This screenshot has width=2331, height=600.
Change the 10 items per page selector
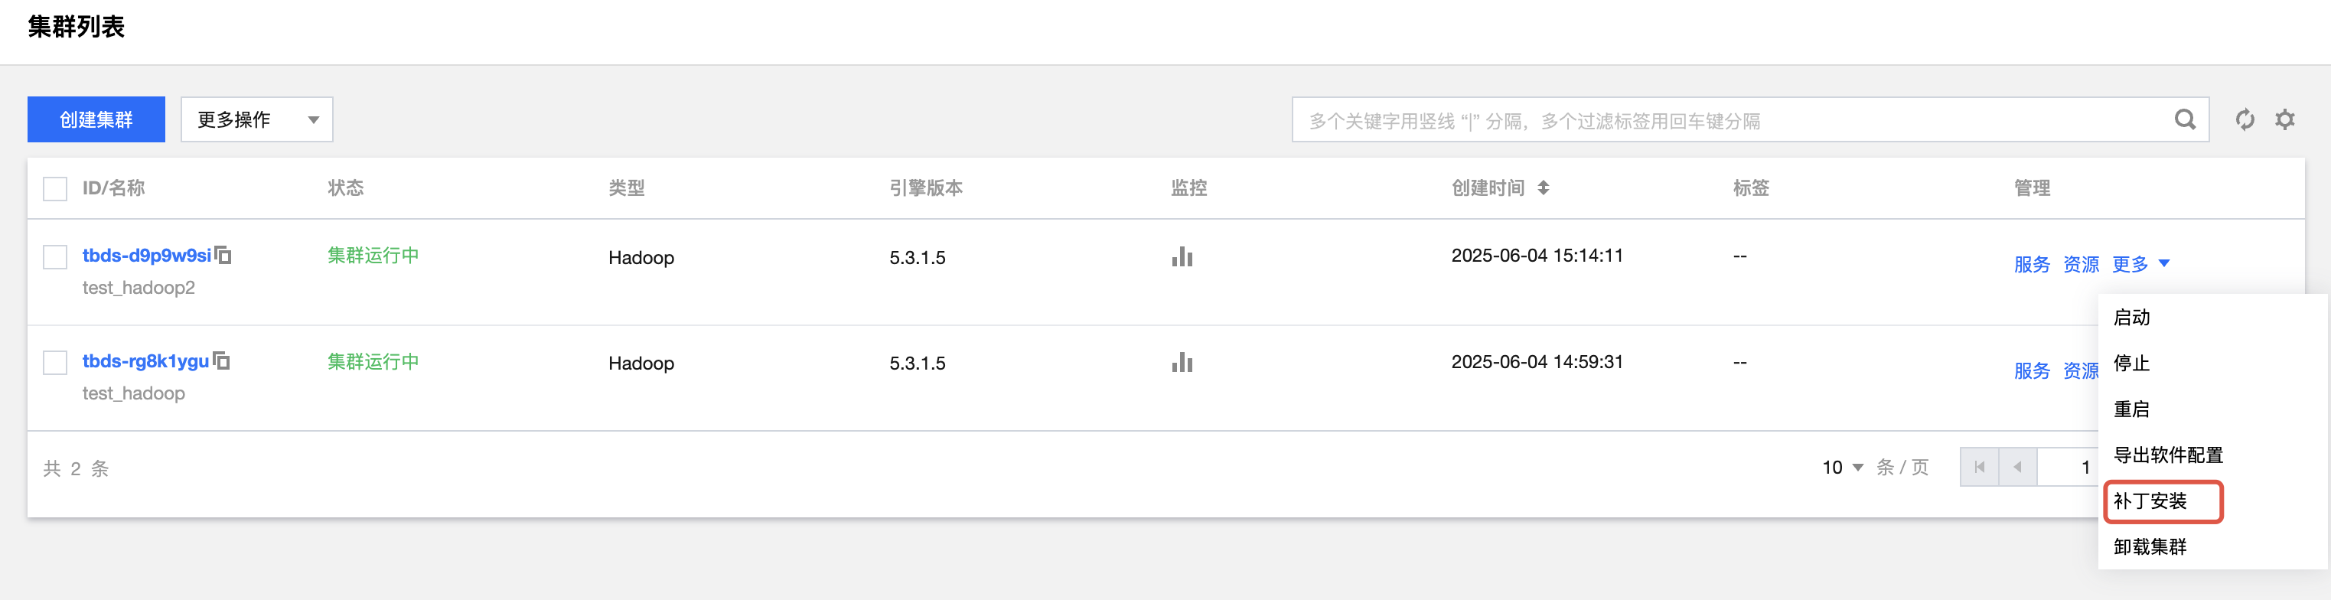coord(1842,467)
